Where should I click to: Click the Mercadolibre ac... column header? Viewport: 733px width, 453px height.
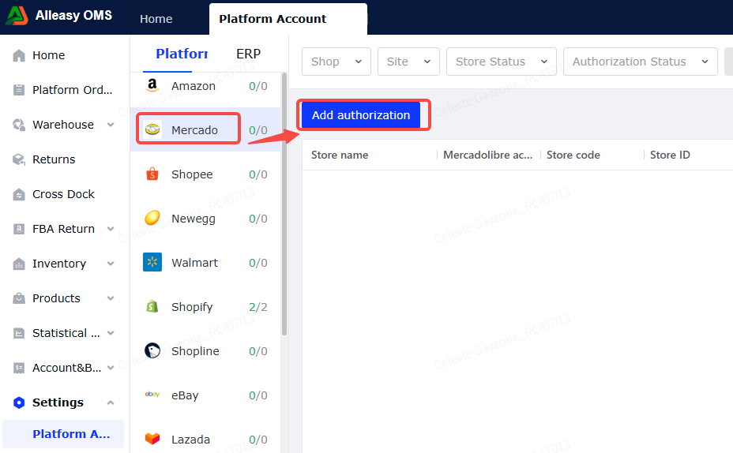click(x=487, y=155)
